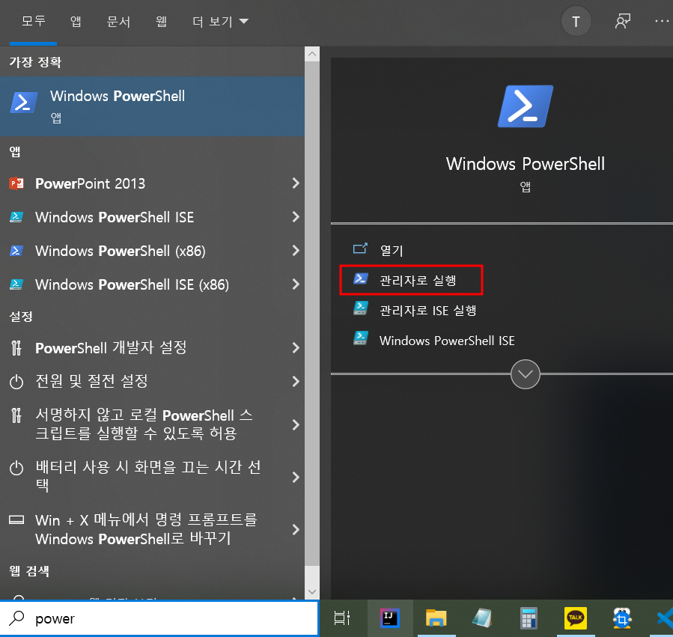The width and height of the screenshot is (673, 637).
Task: Expand more actions with round down arrow
Action: click(x=526, y=374)
